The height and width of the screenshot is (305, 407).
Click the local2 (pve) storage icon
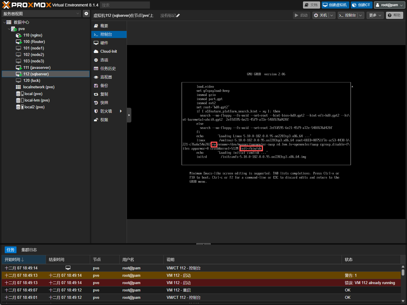pos(19,107)
